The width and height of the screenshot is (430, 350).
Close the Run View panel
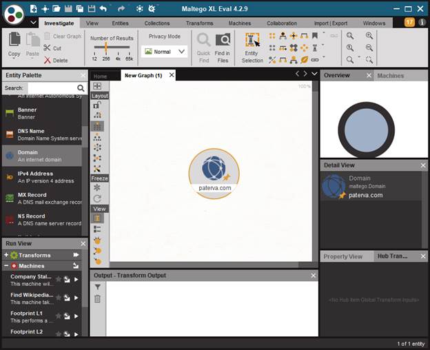tap(83, 243)
